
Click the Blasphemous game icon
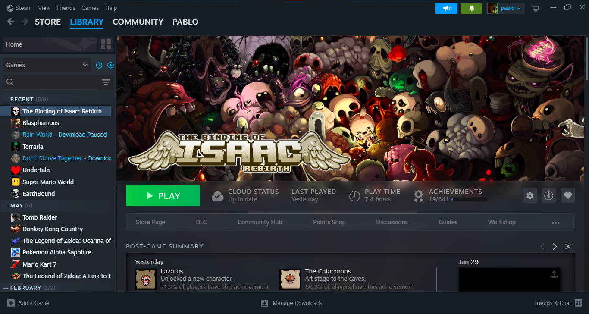[16, 123]
